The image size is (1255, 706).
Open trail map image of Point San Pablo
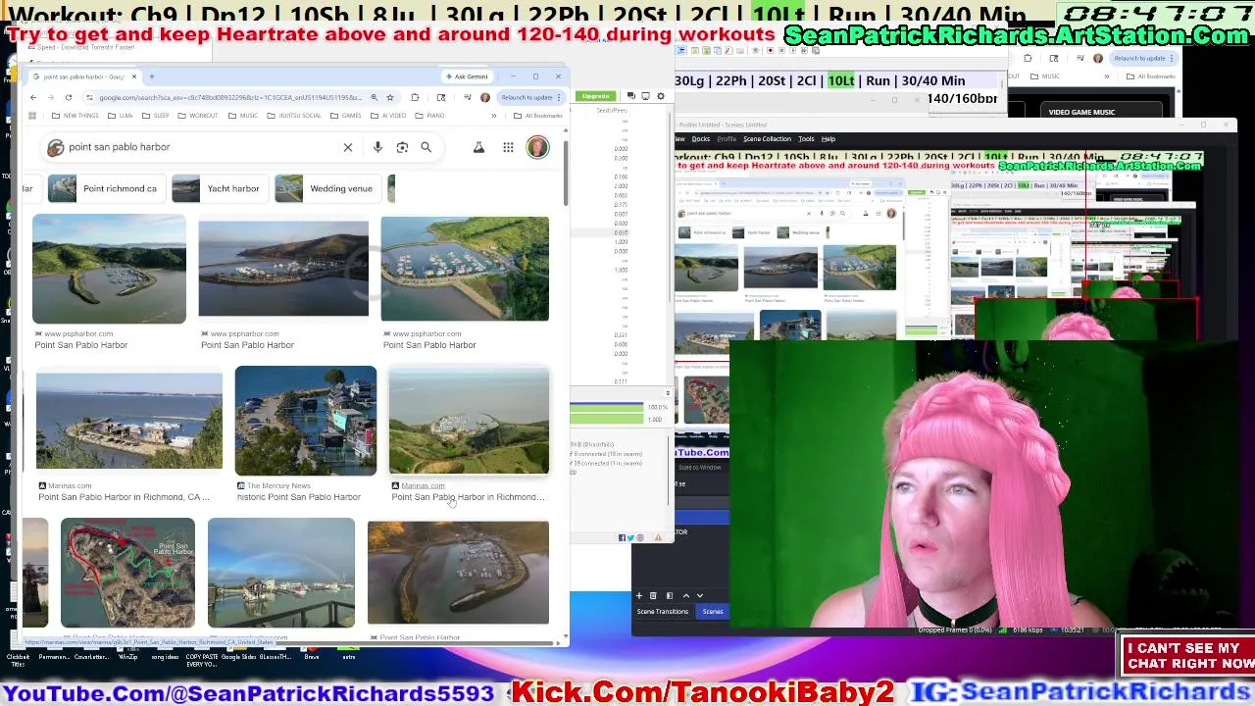pyautogui.click(x=127, y=574)
